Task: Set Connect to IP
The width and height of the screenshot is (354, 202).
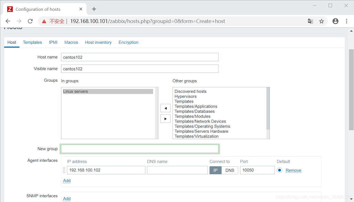Action: [215, 170]
